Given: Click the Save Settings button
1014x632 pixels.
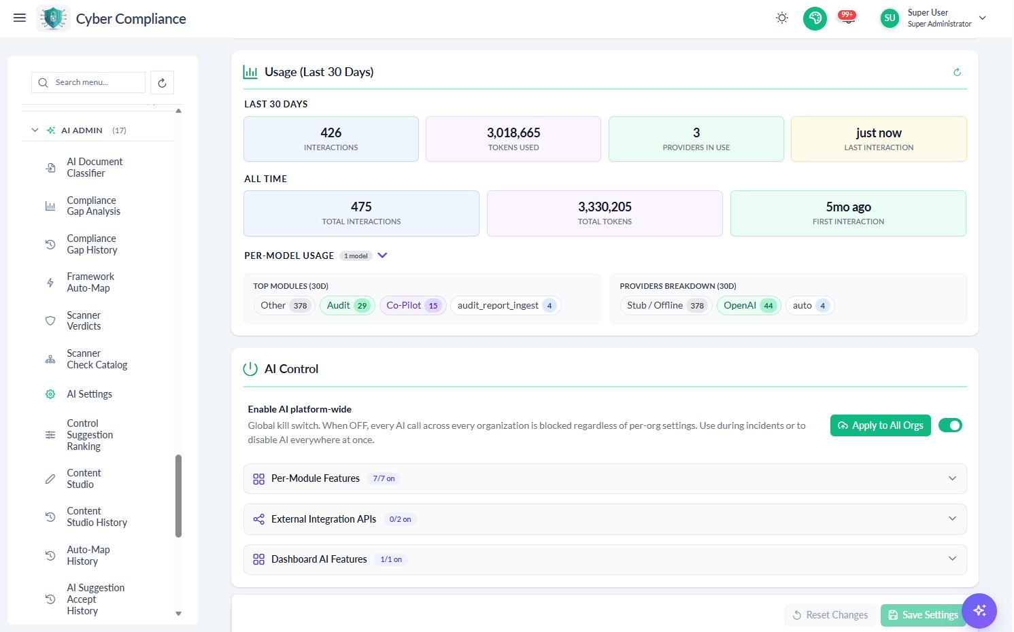Looking at the screenshot, I should point(923,615).
